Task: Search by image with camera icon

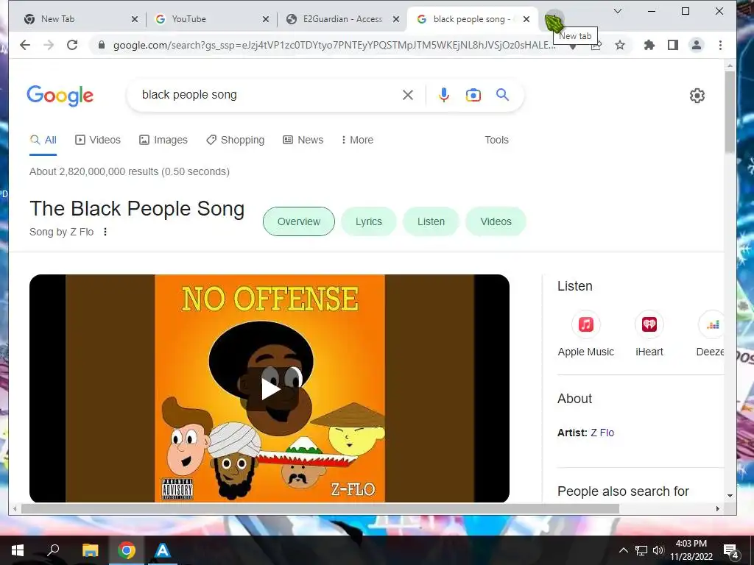Action: click(473, 95)
